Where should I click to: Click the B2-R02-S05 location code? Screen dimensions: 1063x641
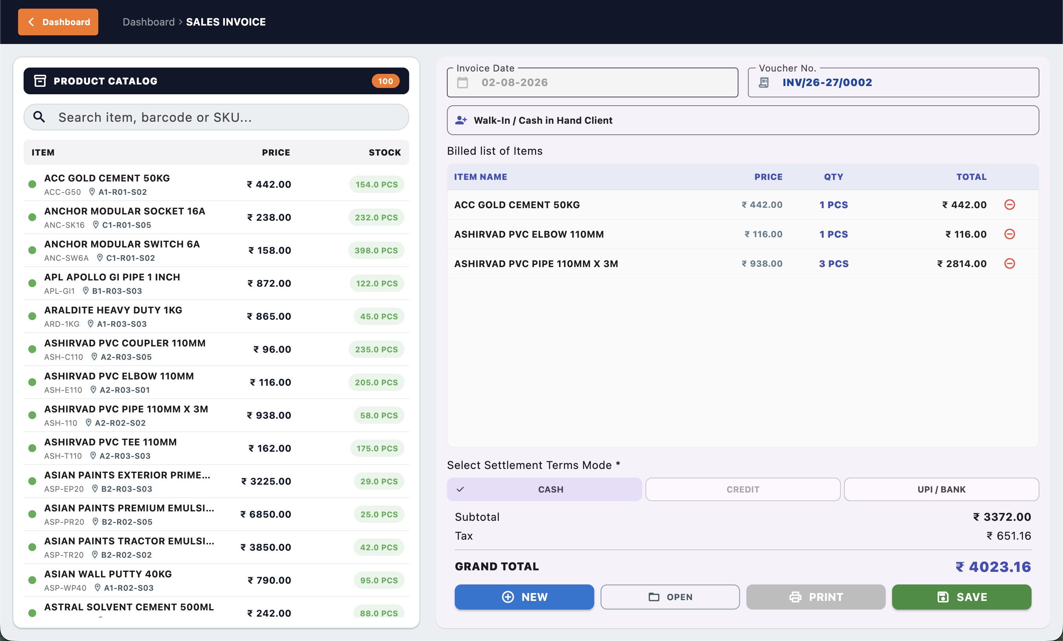(127, 522)
